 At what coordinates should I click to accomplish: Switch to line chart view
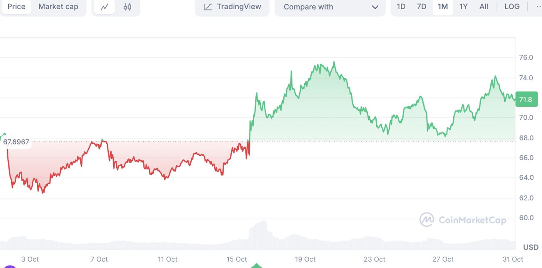[105, 7]
